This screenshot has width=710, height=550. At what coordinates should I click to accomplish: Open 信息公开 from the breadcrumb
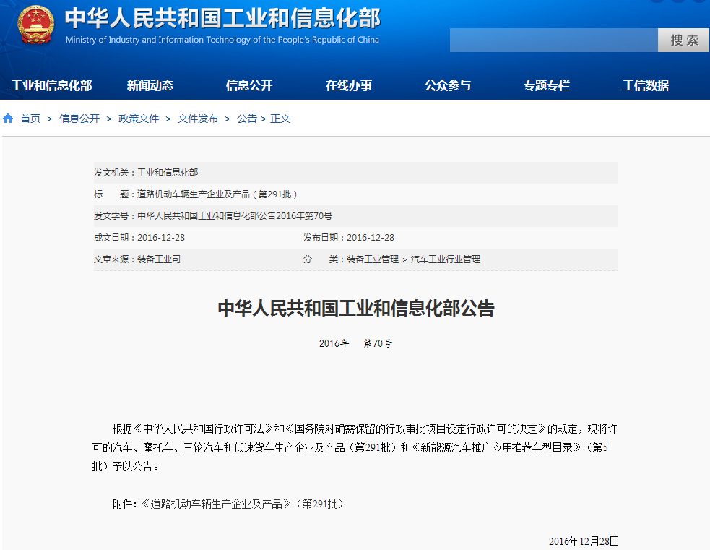pos(79,119)
